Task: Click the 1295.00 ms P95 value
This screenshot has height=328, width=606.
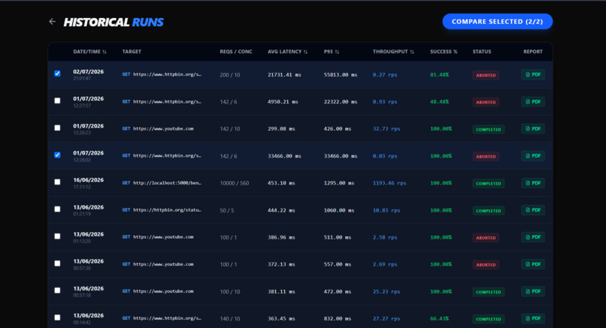Action: [x=339, y=183]
